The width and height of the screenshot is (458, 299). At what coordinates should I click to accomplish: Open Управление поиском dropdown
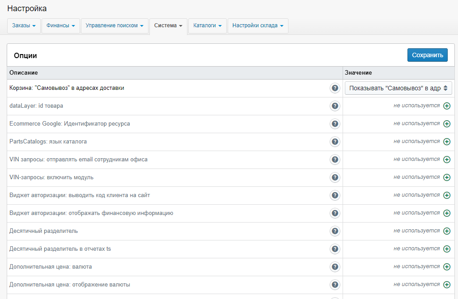pos(114,26)
